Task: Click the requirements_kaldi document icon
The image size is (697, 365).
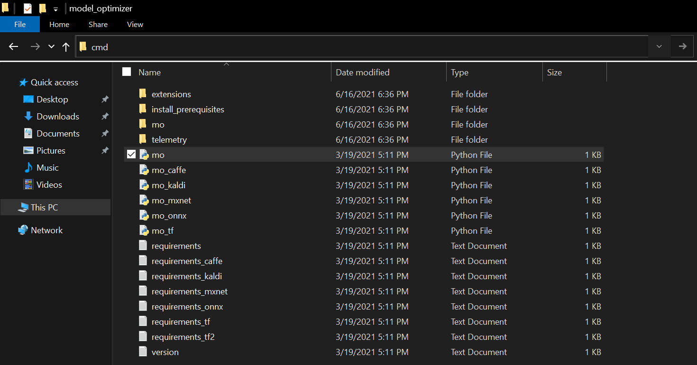Action: click(x=143, y=276)
